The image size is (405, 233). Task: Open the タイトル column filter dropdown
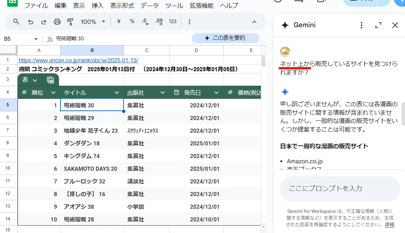[x=117, y=92]
